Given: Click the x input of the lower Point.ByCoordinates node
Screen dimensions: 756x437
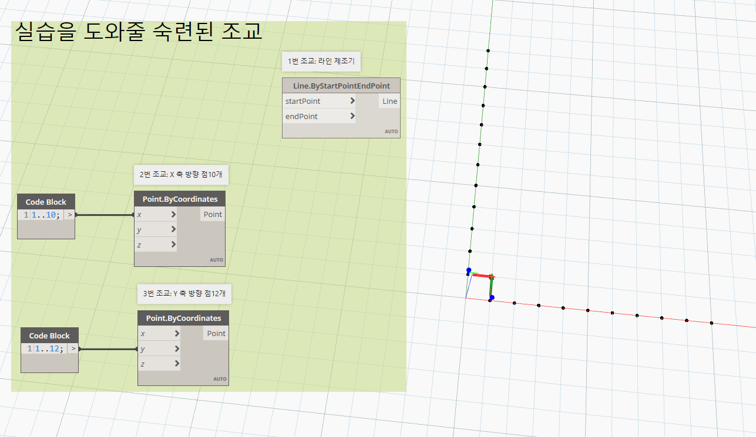Looking at the screenshot, I should tap(159, 333).
